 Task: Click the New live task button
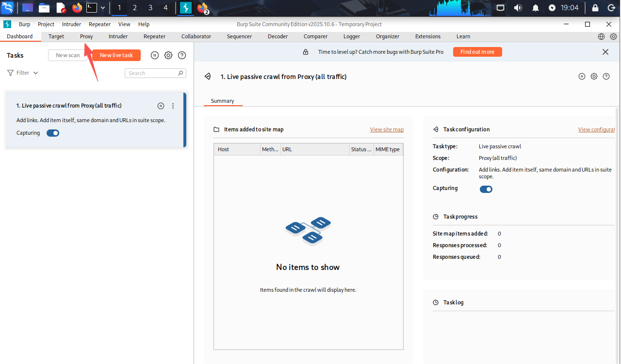116,55
